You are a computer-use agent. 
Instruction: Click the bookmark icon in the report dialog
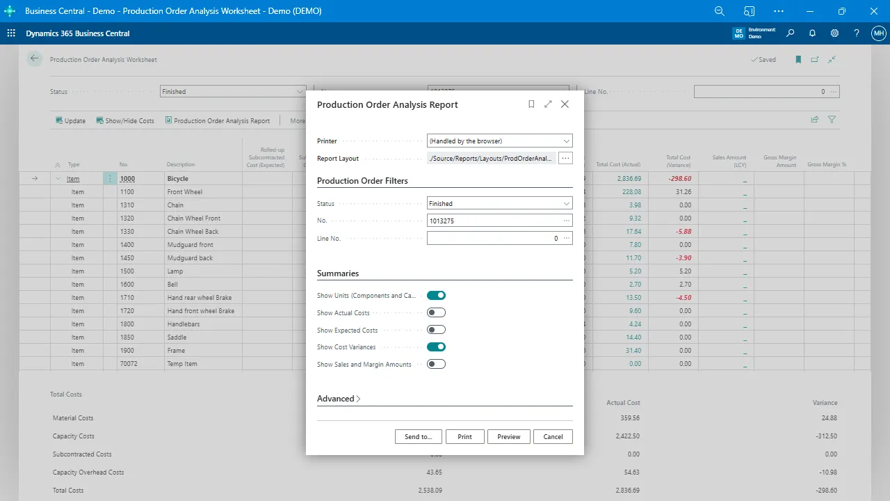(x=531, y=104)
